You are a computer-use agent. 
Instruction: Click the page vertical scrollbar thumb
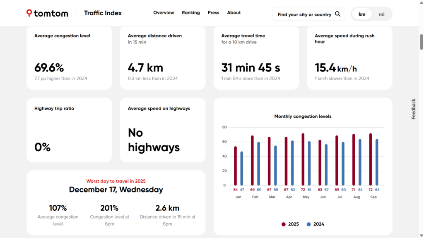tap(422, 41)
